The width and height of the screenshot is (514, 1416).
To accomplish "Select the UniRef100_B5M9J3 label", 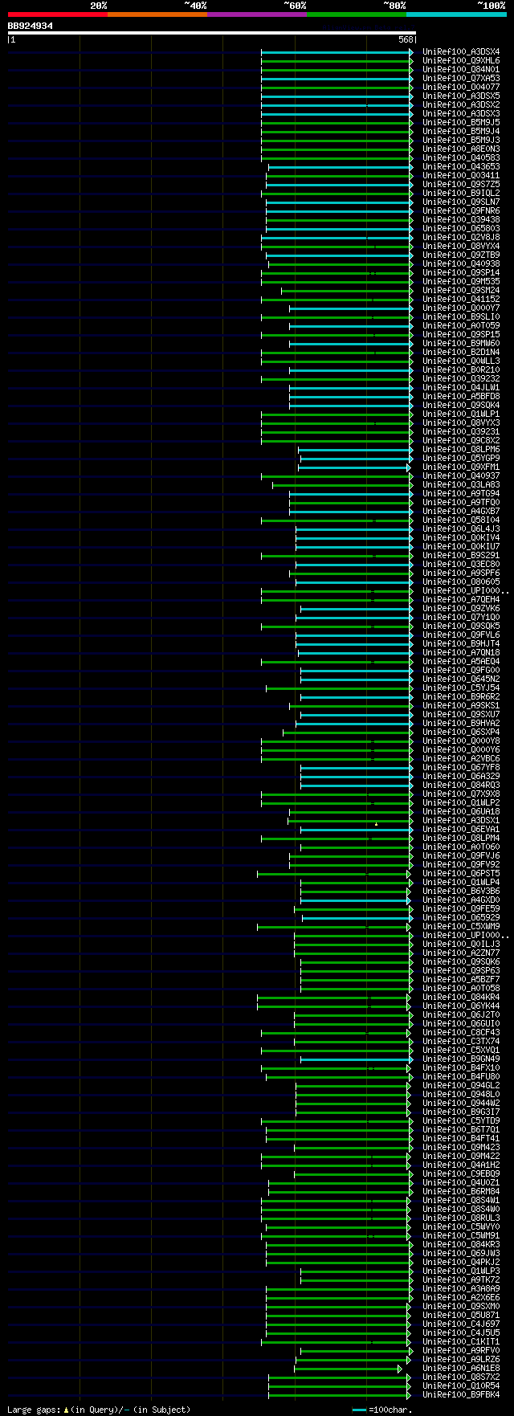I will (x=461, y=141).
